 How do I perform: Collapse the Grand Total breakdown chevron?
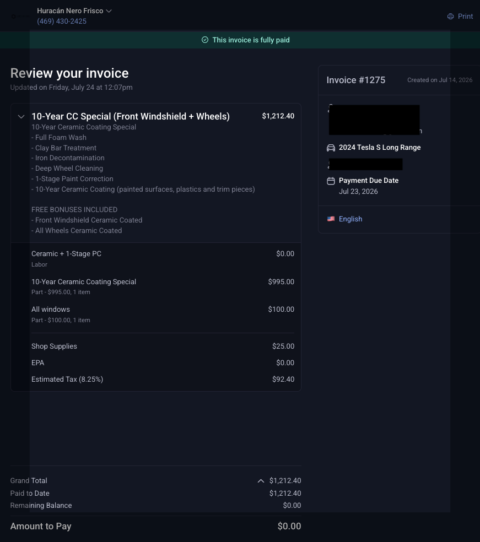pos(261,481)
